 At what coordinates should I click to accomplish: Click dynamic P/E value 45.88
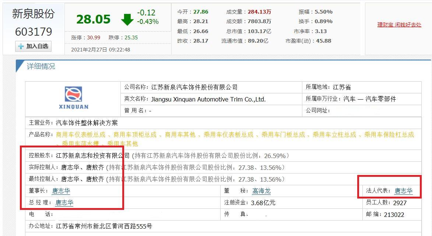tap(324, 41)
